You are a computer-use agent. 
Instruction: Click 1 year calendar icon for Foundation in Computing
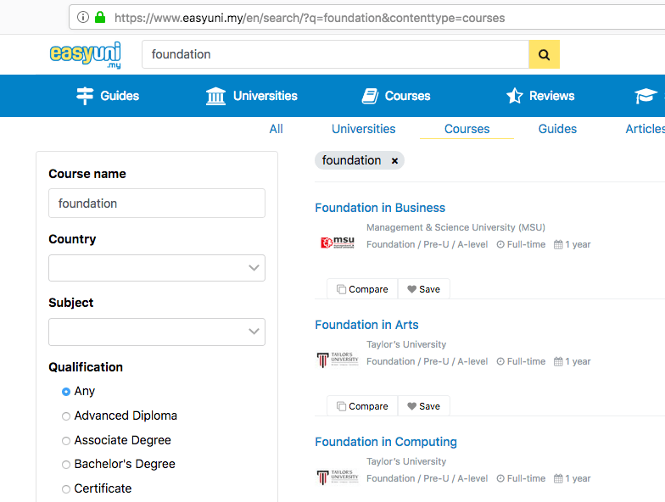tap(558, 478)
